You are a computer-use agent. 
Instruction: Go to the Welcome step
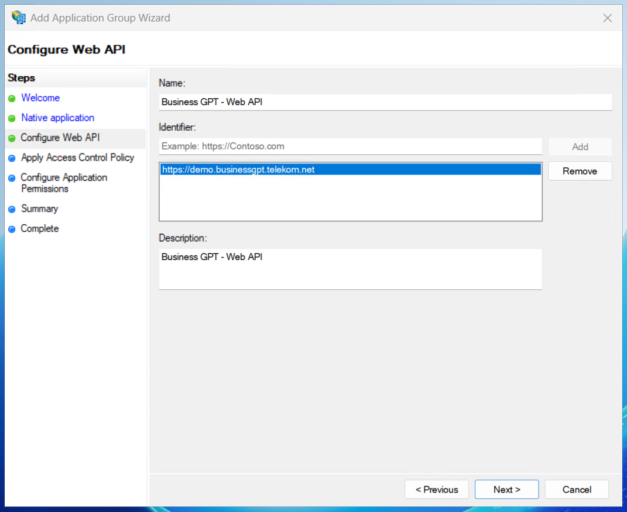[40, 98]
